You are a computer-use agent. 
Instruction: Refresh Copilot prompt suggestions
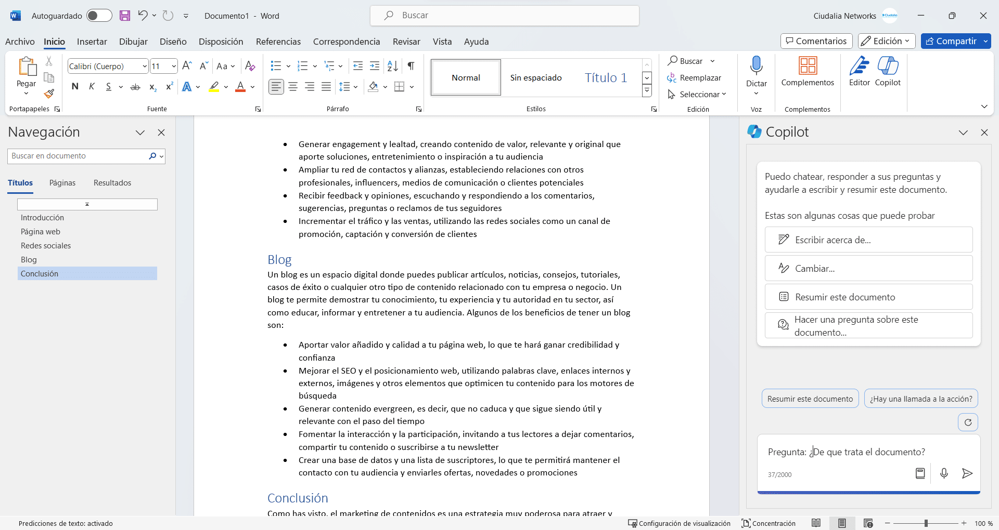pos(968,422)
